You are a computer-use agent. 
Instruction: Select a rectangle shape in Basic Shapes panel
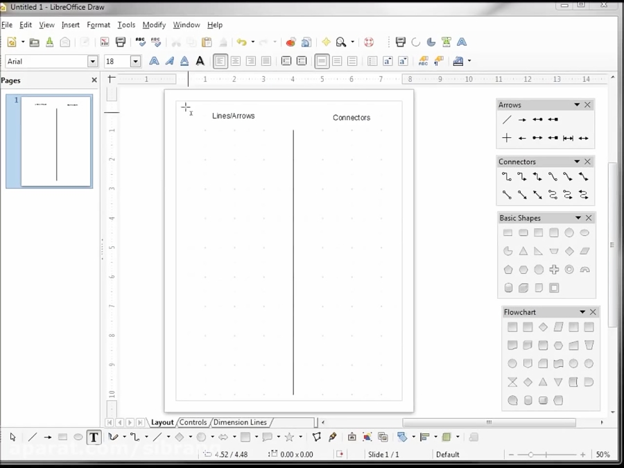(508, 233)
